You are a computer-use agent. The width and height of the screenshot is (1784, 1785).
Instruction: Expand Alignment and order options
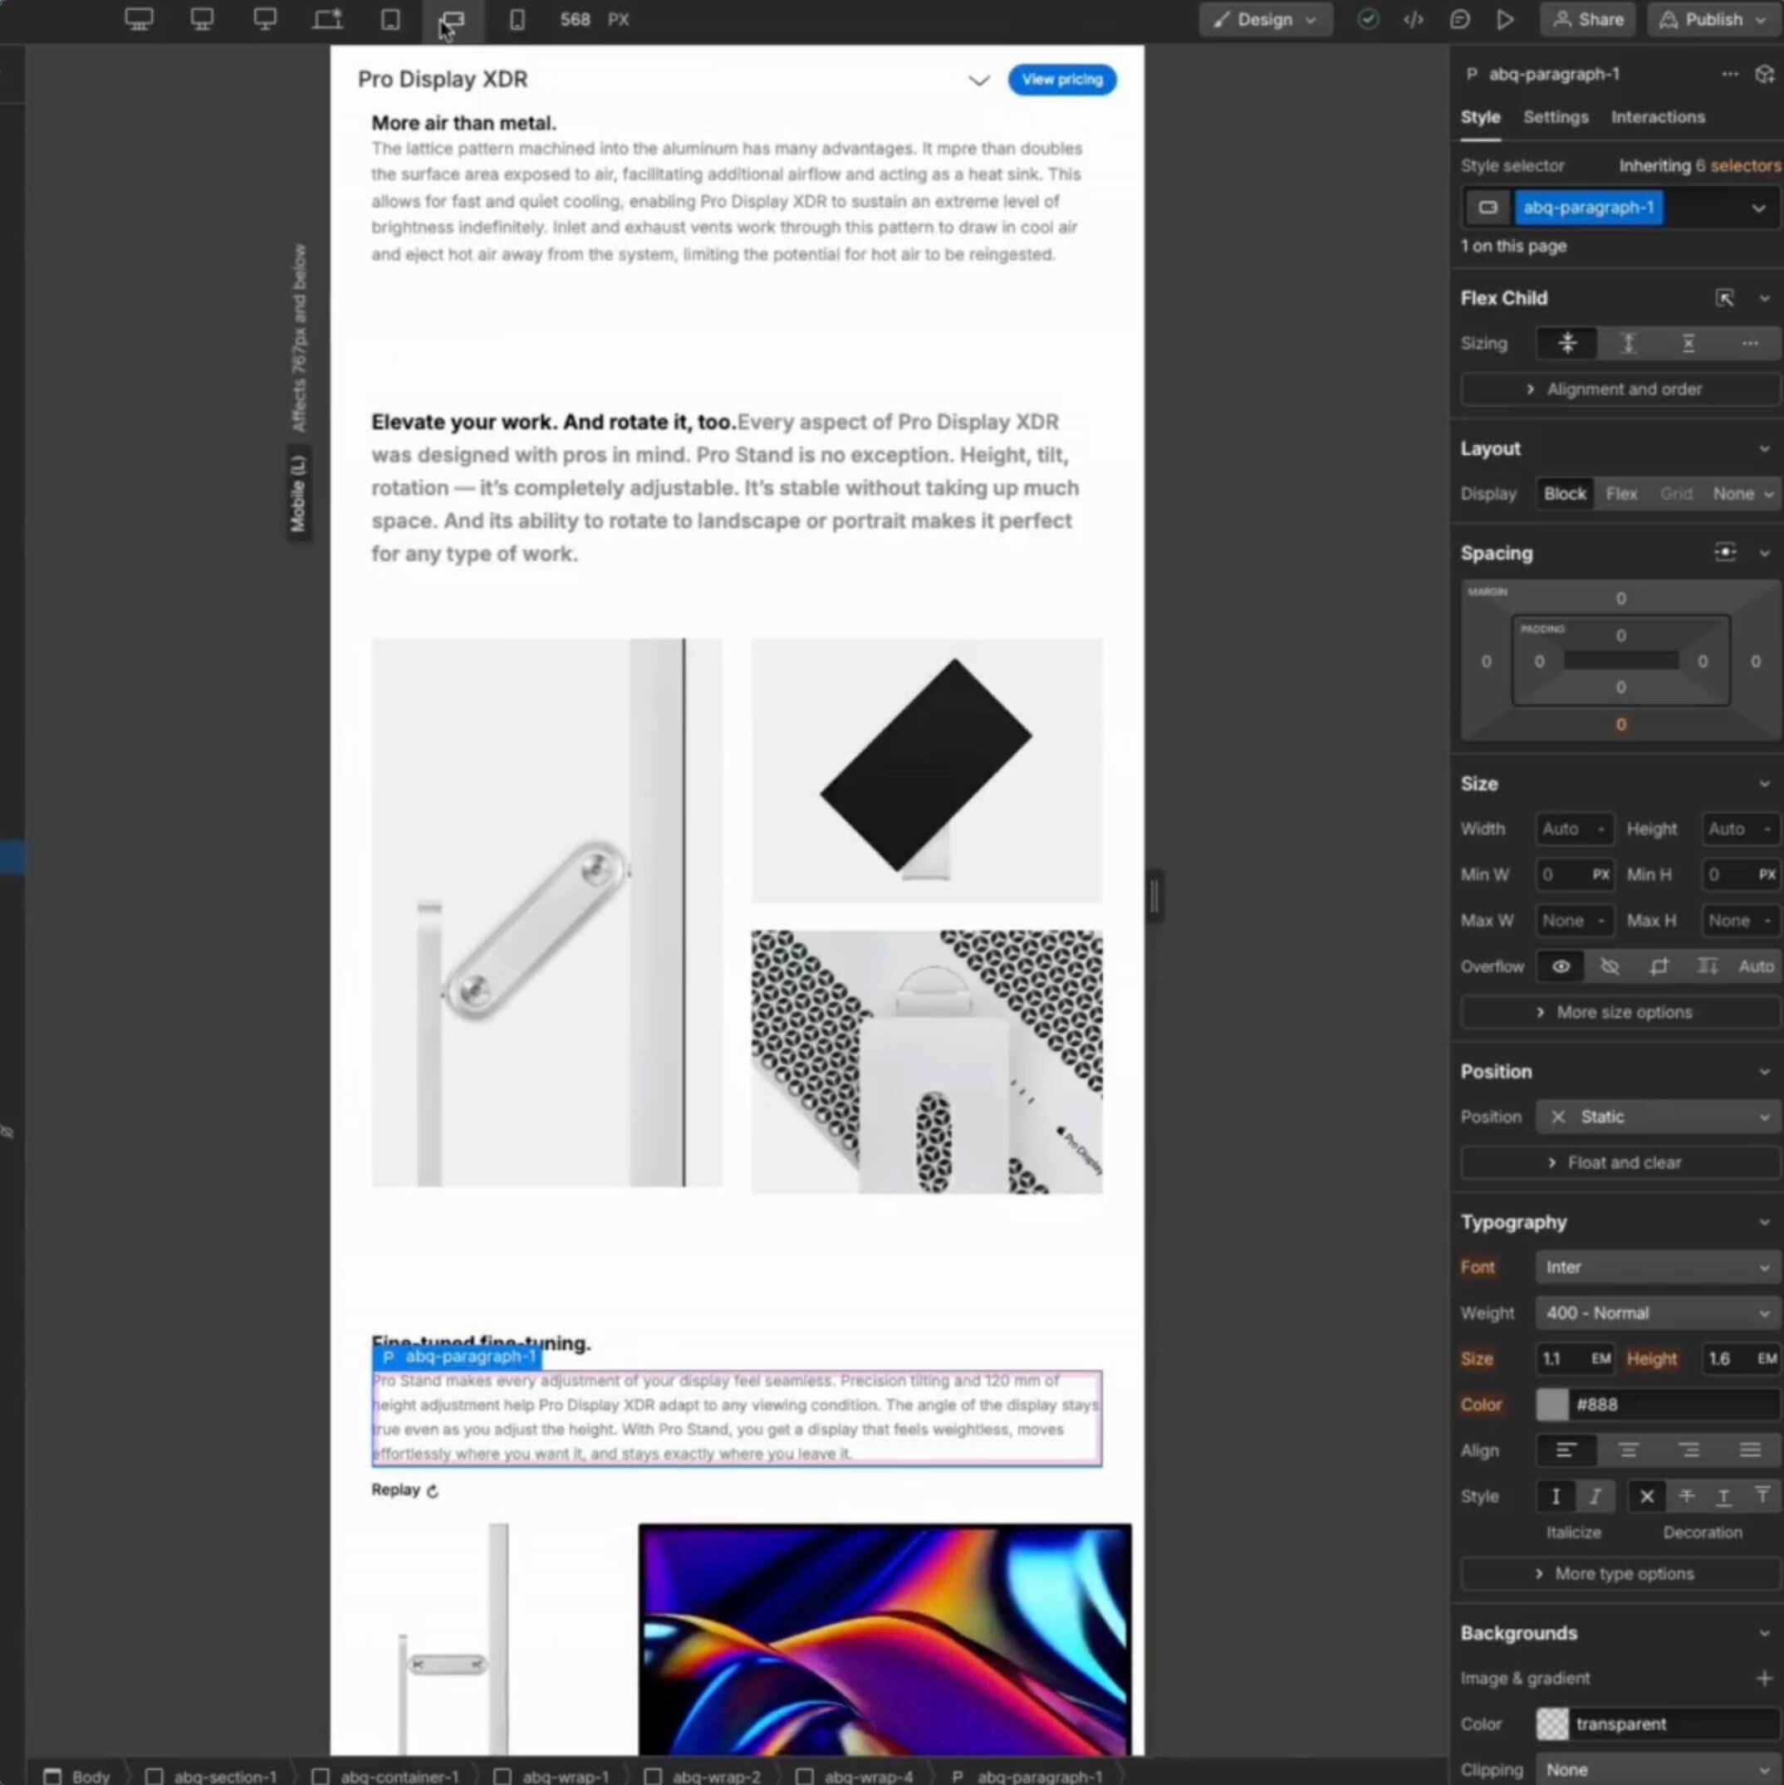click(x=1620, y=389)
